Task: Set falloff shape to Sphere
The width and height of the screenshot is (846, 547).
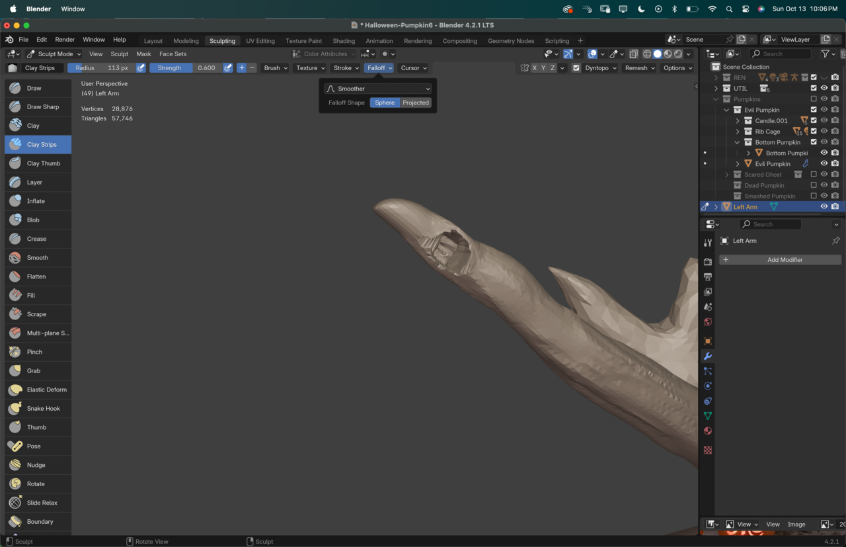Action: tap(385, 103)
